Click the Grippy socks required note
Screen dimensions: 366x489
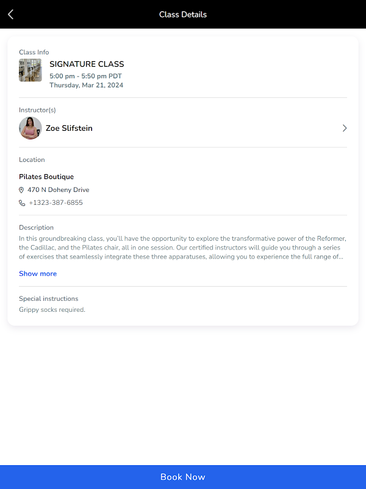52,310
